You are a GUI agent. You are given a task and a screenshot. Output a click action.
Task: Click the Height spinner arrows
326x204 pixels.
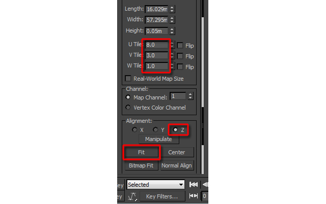172,31
